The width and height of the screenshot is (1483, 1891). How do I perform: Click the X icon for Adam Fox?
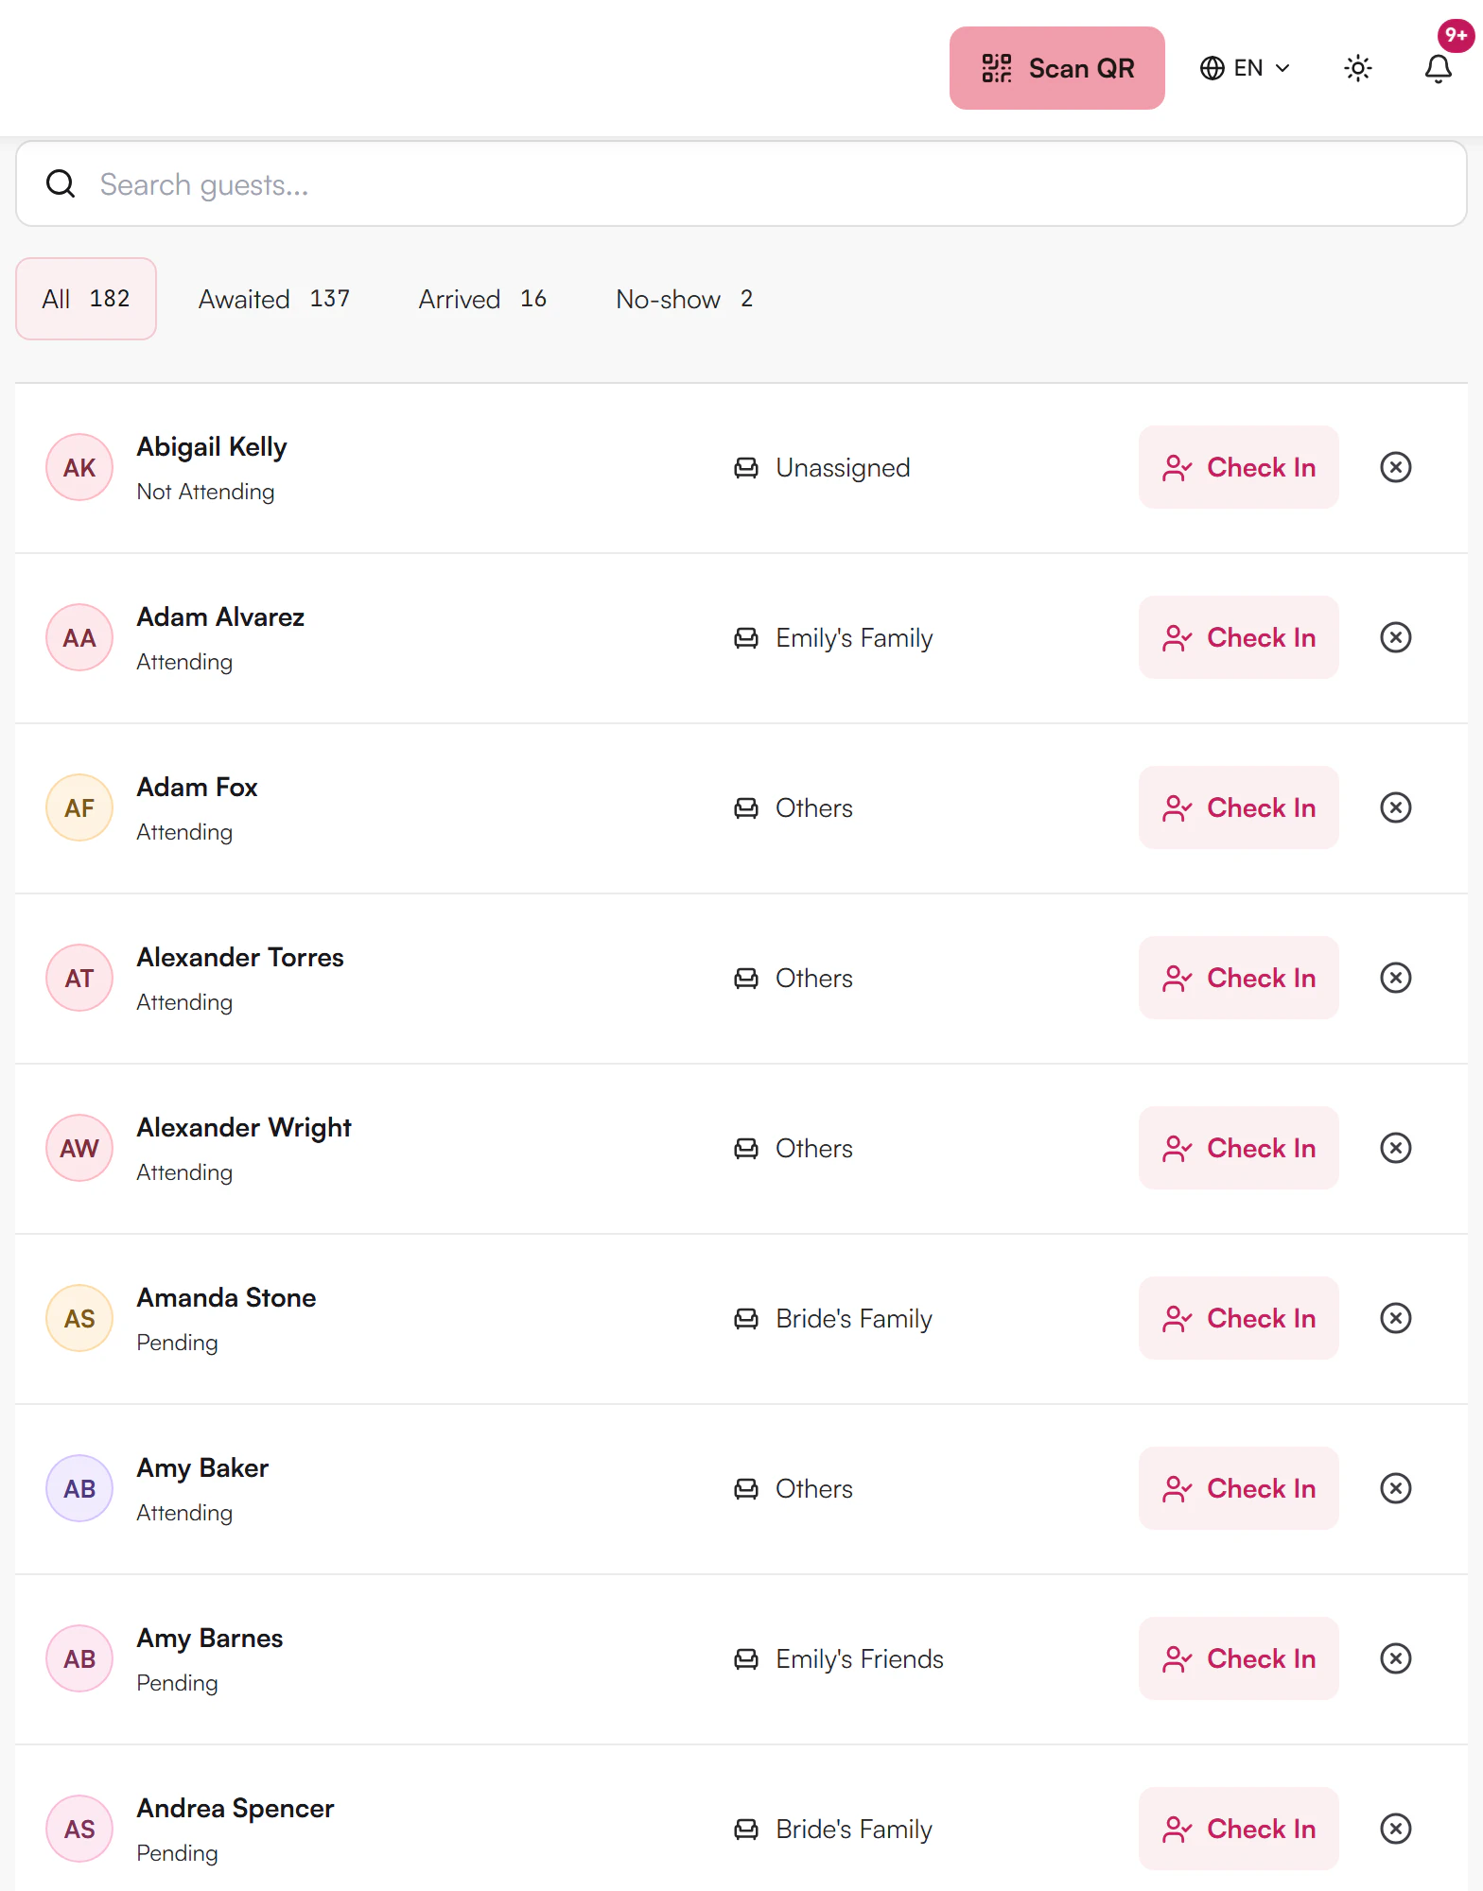[1396, 807]
